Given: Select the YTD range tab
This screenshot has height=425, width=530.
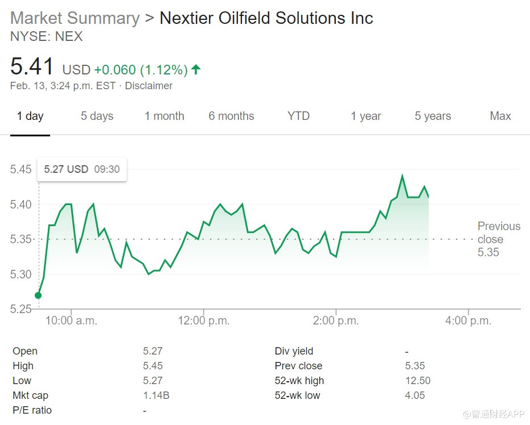Looking at the screenshot, I should (298, 116).
